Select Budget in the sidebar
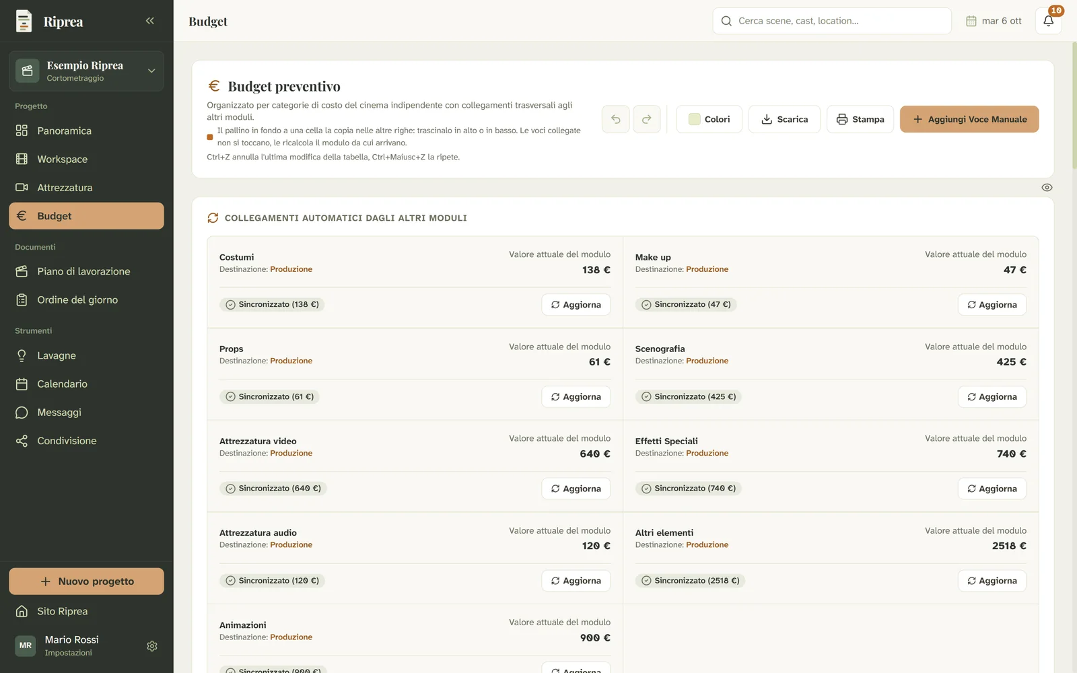Viewport: 1077px width, 673px height. click(86, 216)
